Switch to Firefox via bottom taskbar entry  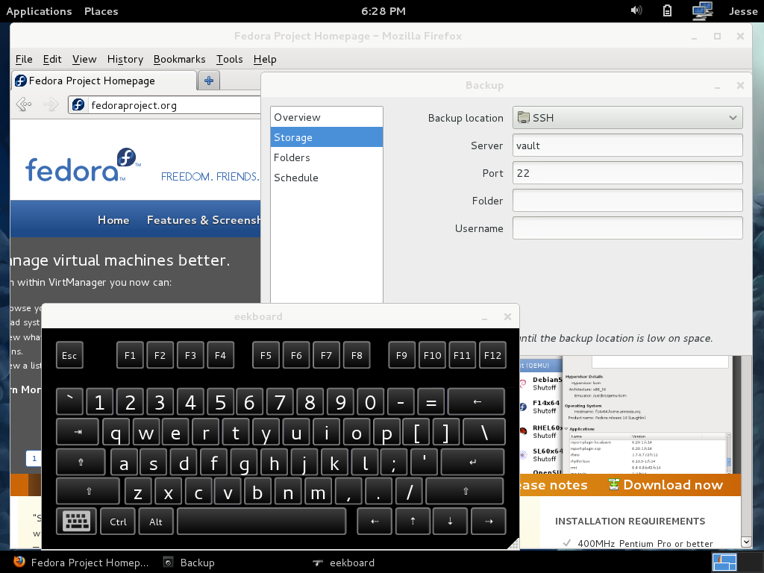pos(81,563)
